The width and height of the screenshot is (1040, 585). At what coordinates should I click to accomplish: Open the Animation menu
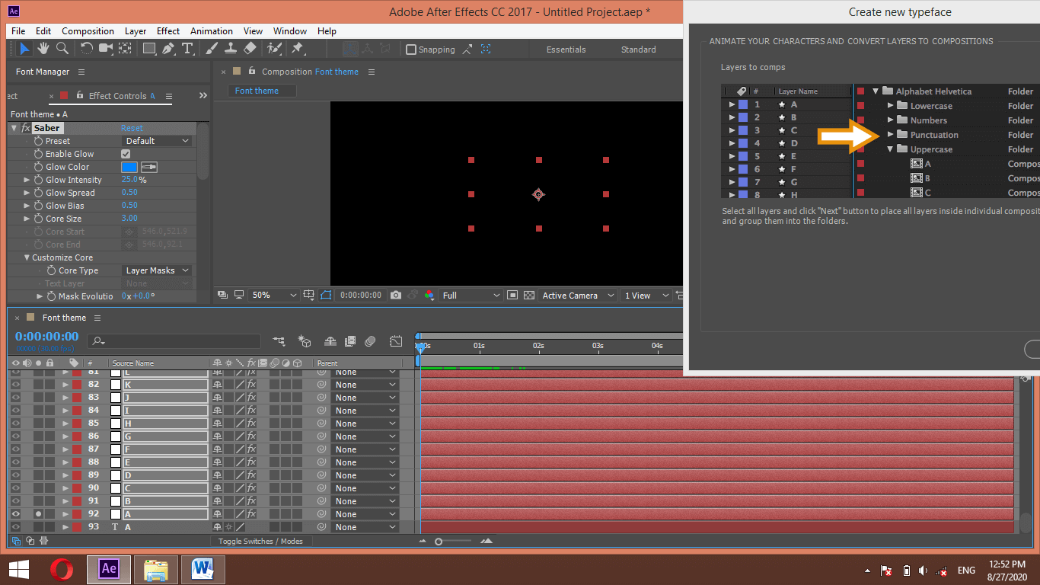[212, 31]
